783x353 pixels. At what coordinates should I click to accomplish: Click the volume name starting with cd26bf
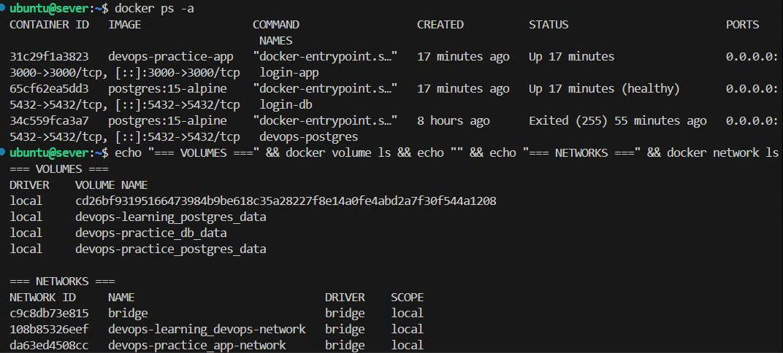pyautogui.click(x=286, y=201)
